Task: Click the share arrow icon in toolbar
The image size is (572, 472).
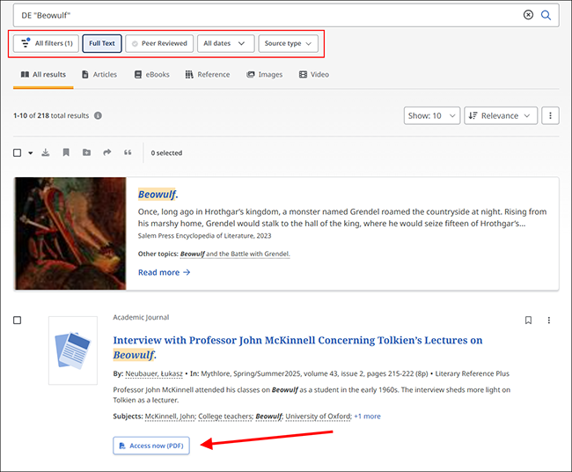Action: coord(106,152)
